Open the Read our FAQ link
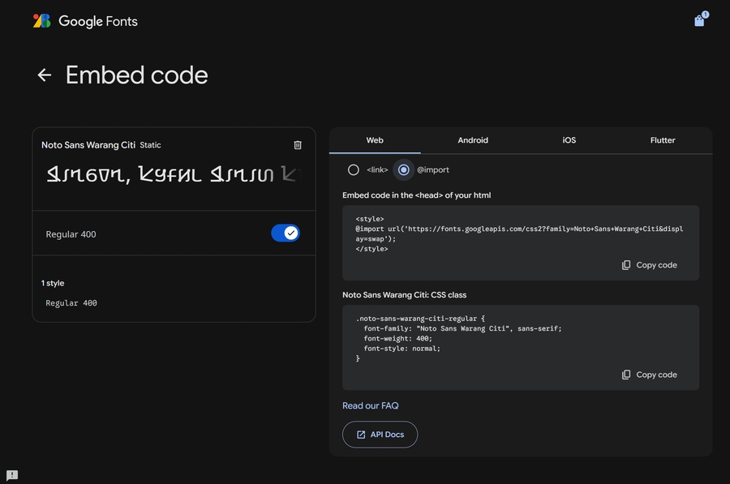 point(371,405)
